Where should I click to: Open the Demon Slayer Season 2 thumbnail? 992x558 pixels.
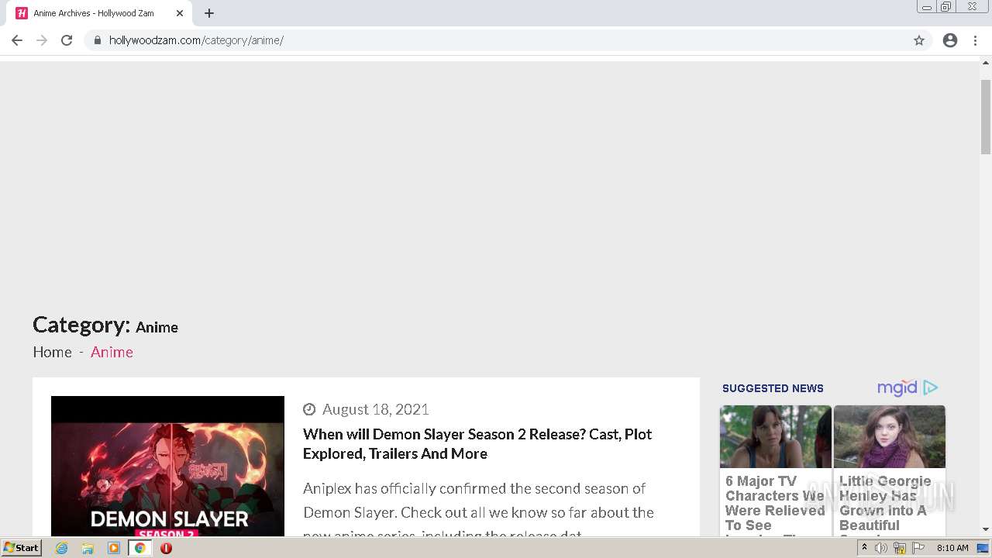click(x=167, y=466)
